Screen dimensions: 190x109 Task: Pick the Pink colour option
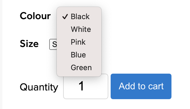tap(79, 42)
